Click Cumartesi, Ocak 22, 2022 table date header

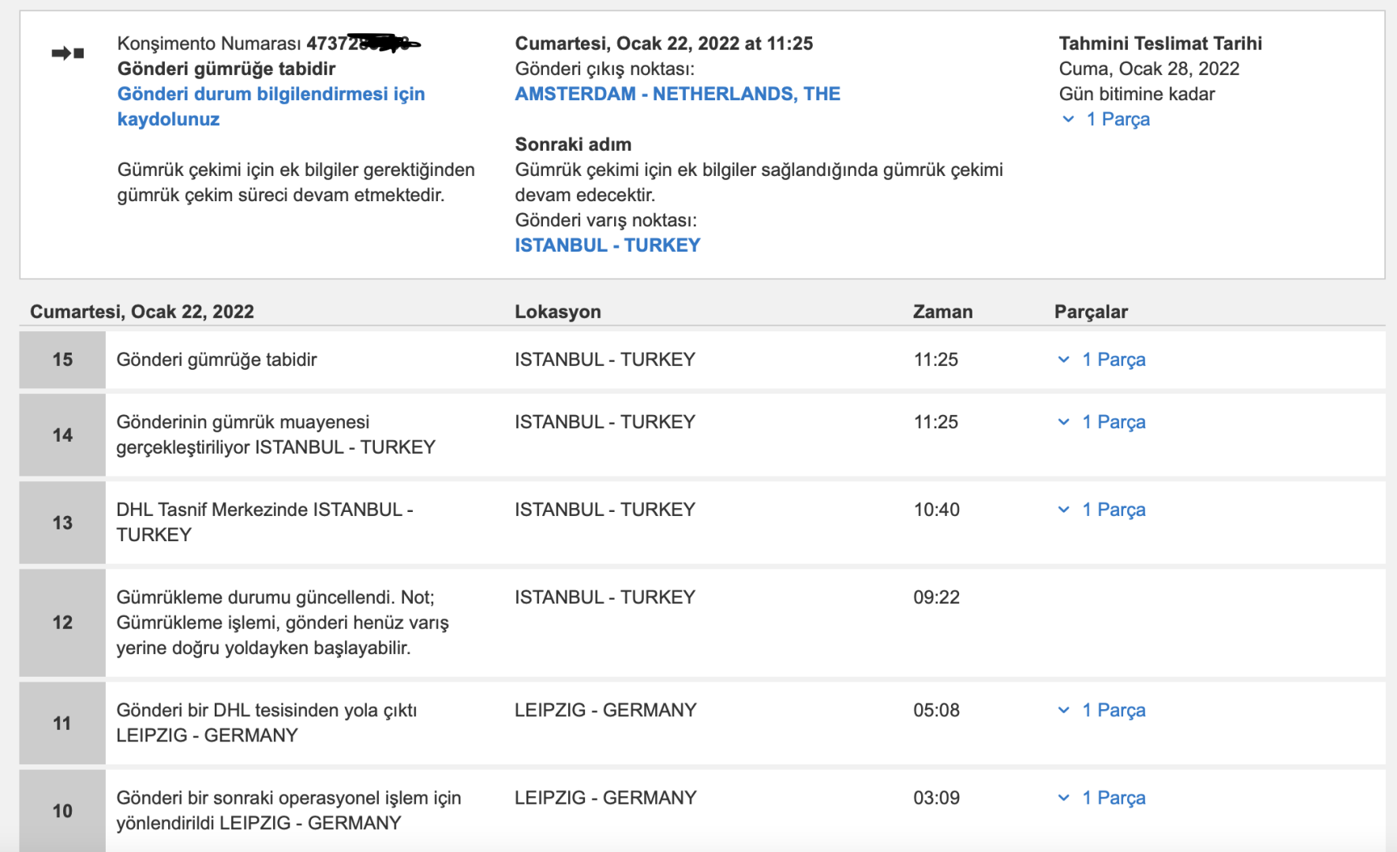tap(142, 312)
